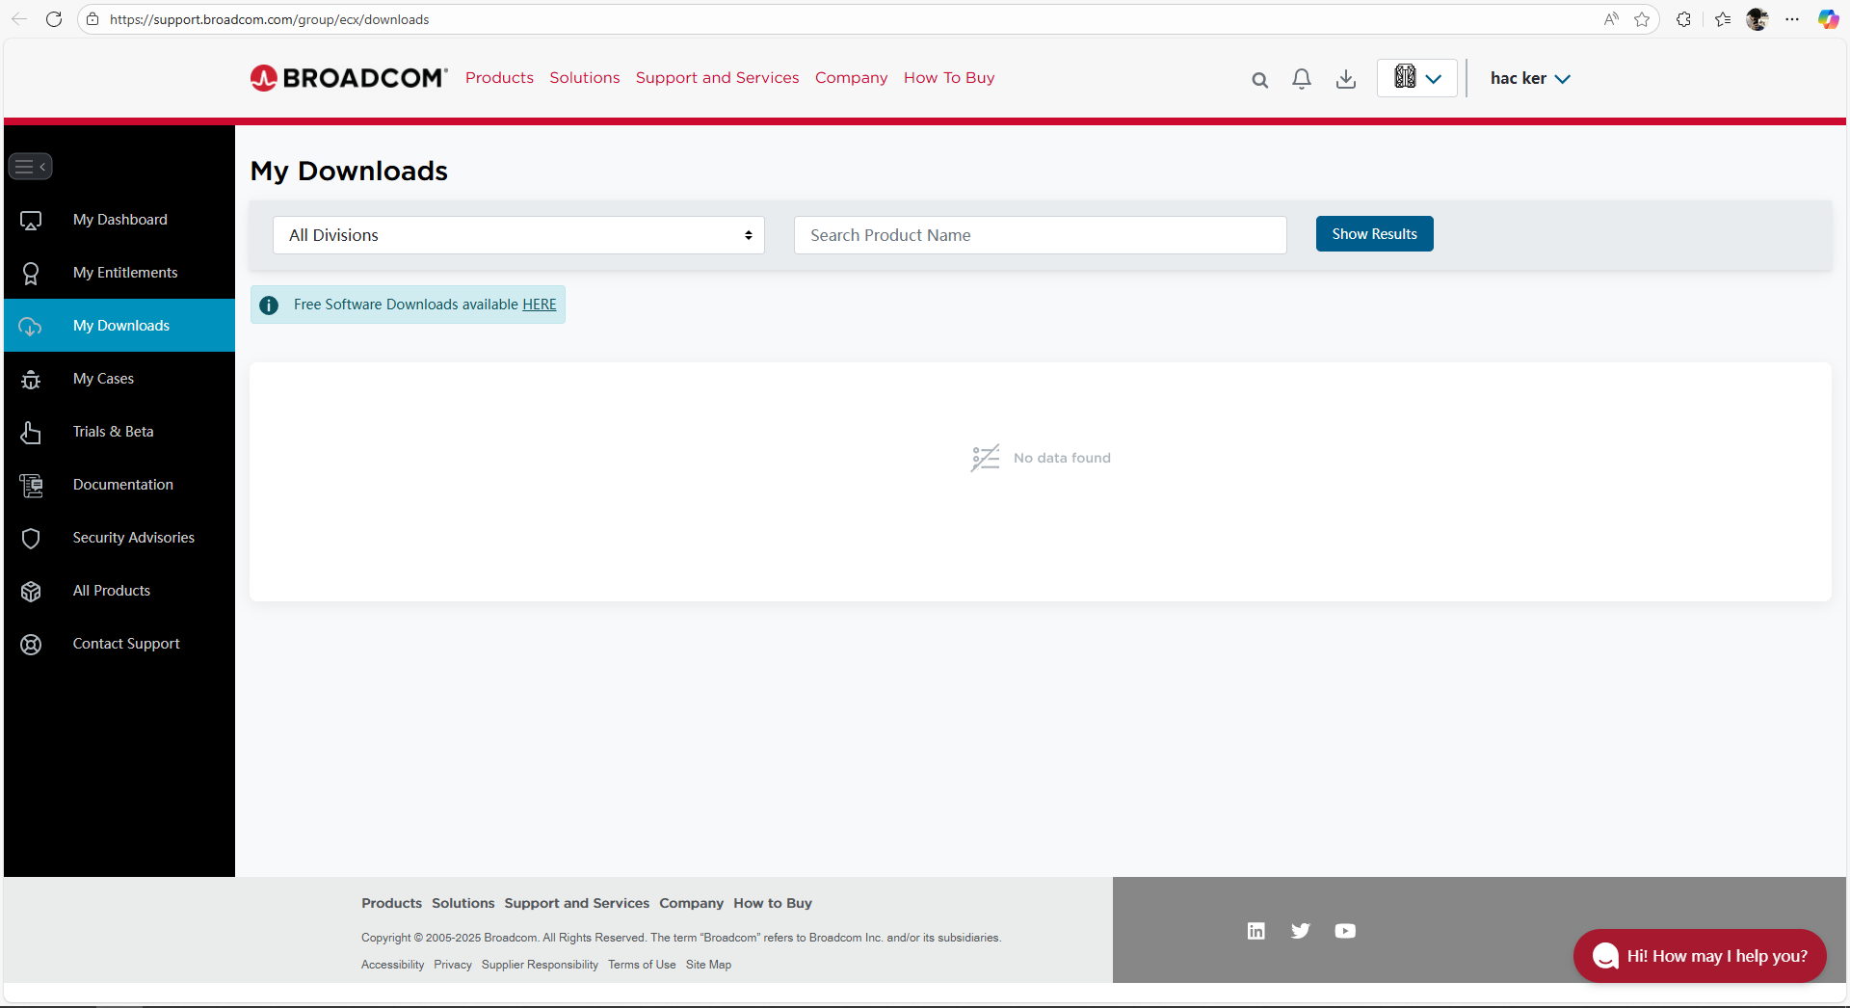The width and height of the screenshot is (1850, 1008).
Task: Open Security Advisories in sidebar
Action: [x=119, y=538]
